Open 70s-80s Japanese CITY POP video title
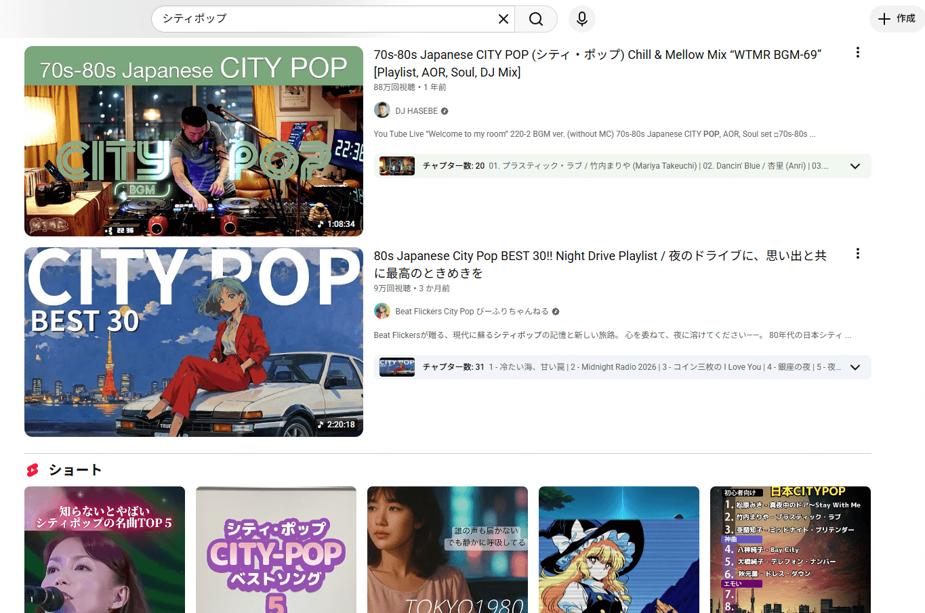Screen dimensions: 925x613 coord(598,63)
